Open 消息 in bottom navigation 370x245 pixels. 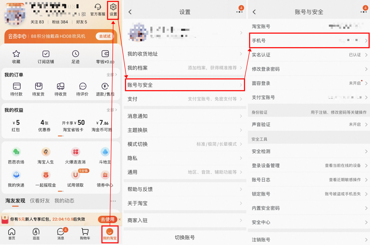(x=61, y=234)
